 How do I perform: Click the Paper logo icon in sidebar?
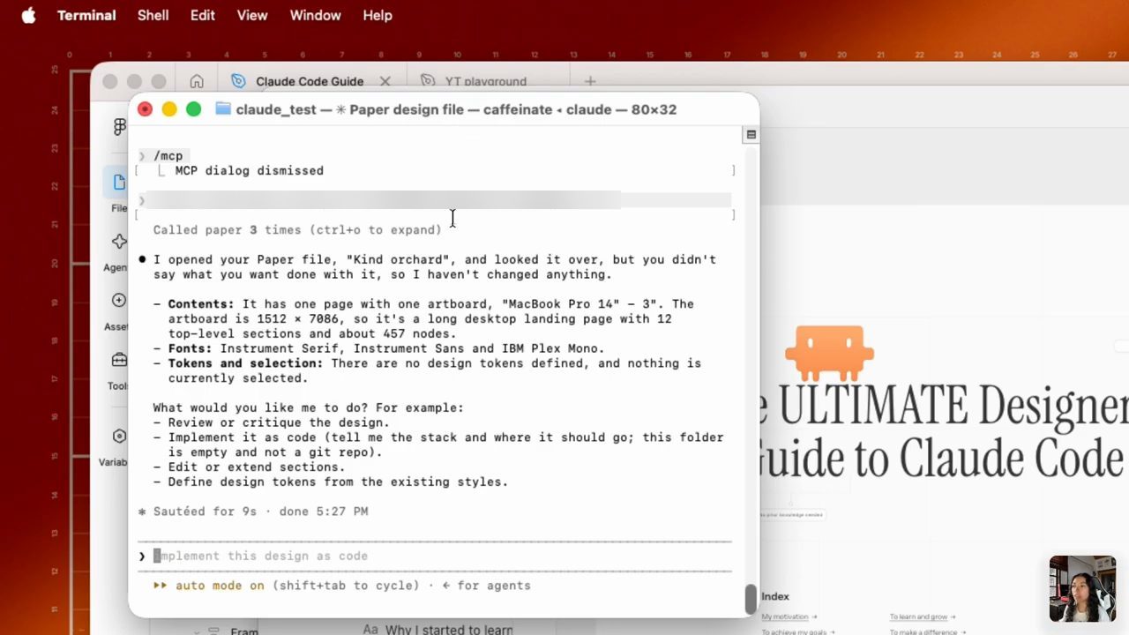click(x=120, y=127)
